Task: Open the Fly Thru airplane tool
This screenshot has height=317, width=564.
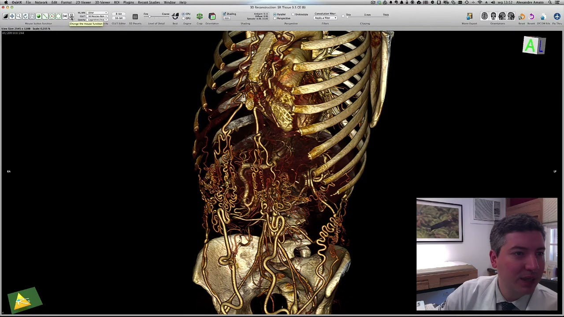Action: tap(557, 16)
